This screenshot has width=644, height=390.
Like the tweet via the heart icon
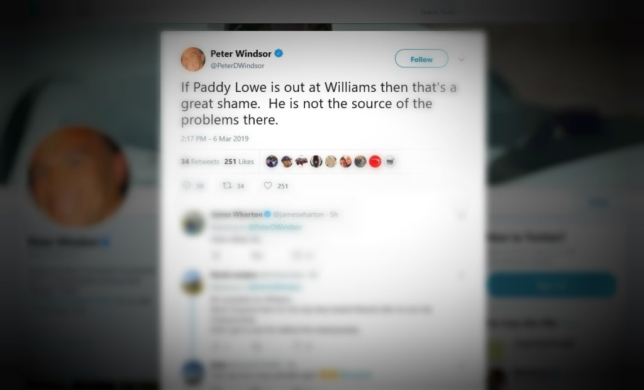coord(268,186)
